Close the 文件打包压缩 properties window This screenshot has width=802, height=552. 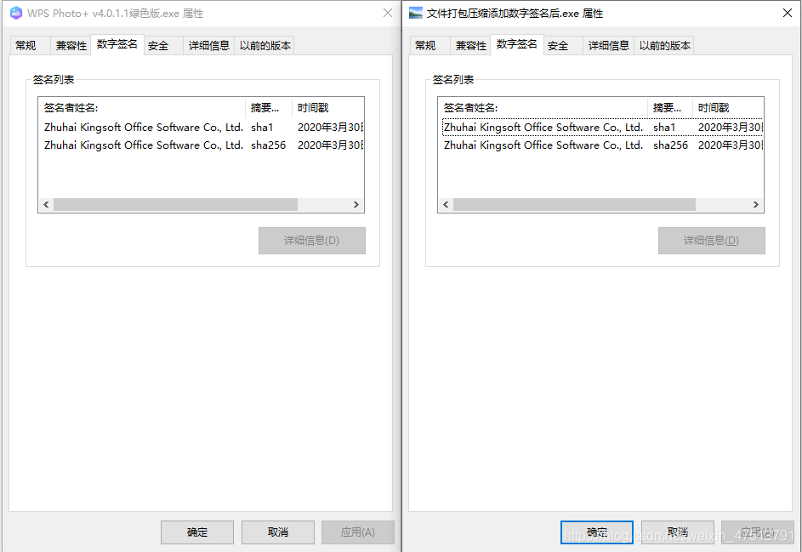click(x=788, y=13)
